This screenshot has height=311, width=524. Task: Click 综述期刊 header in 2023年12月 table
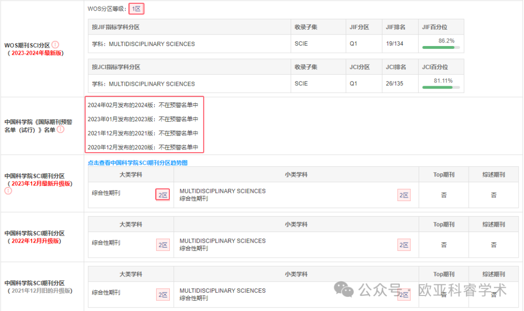[493, 174]
